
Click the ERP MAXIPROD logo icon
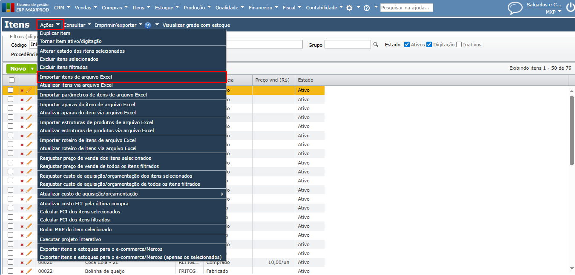coord(8,8)
